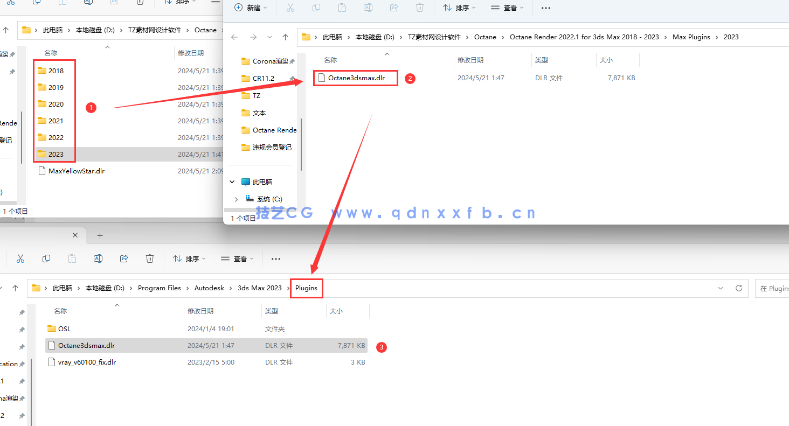This screenshot has height=426, width=789.
Task: Click the cut scissors icon in bottom window
Action: coord(20,259)
